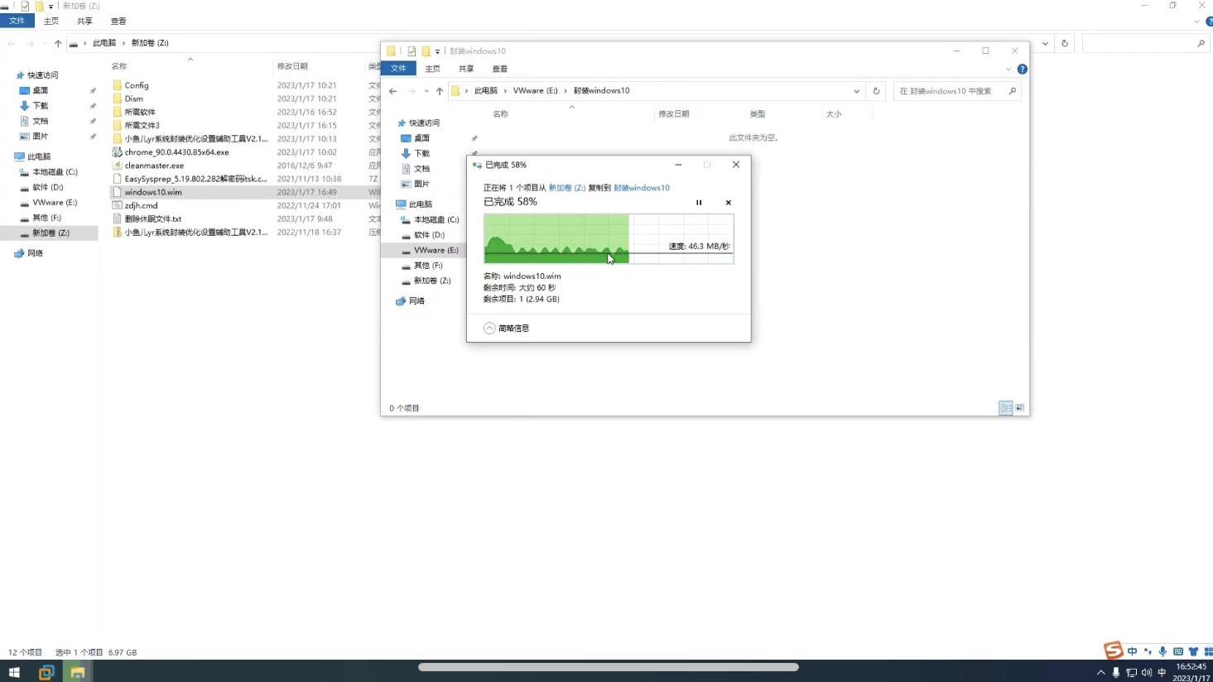Open 查看 tab in 封装windows10 window
Viewport: 1213px width, 682px height.
(500, 69)
